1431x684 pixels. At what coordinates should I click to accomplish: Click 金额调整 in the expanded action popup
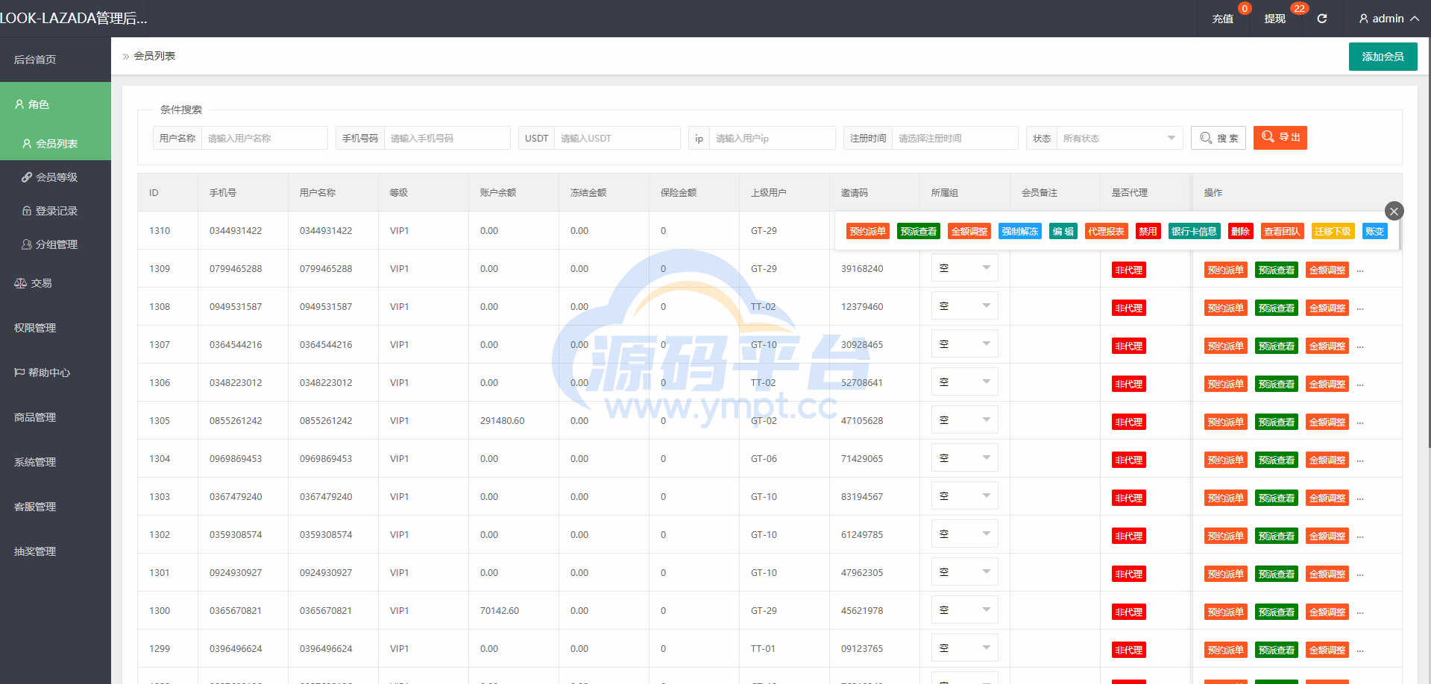tap(969, 231)
